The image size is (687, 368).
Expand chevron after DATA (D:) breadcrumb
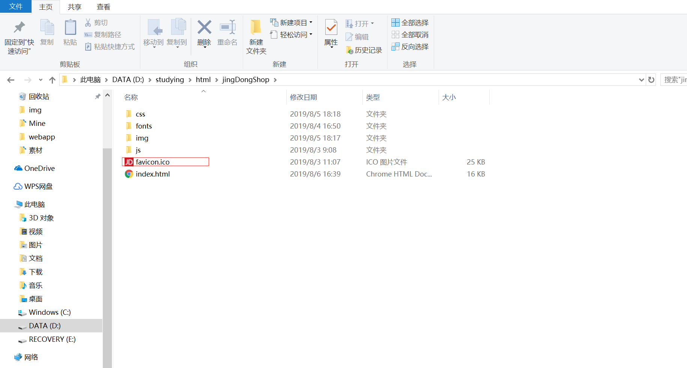click(150, 80)
